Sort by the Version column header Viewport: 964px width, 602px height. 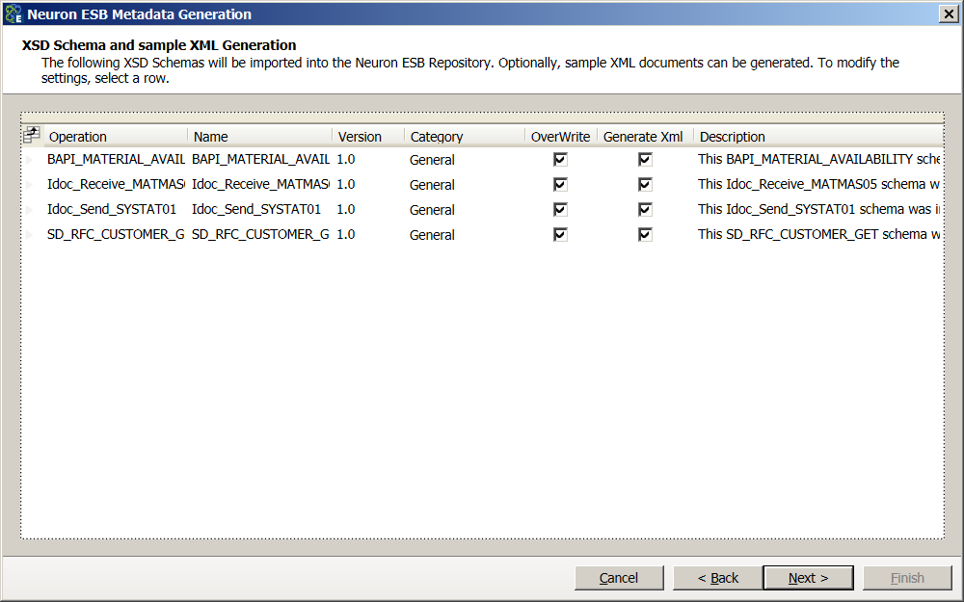(368, 137)
